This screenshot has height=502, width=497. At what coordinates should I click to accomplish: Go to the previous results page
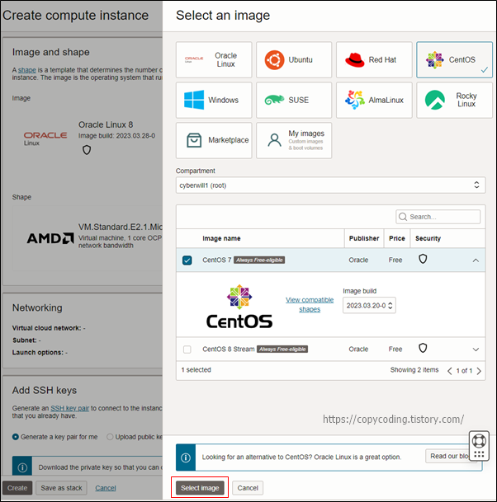pyautogui.click(x=450, y=371)
